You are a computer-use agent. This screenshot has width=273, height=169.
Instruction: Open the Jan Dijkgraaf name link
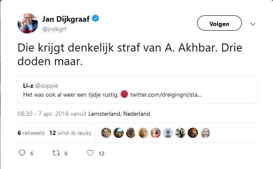pyautogui.click(x=66, y=19)
